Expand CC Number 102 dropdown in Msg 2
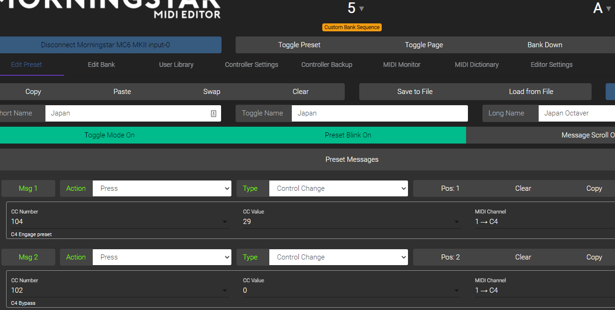Screen dimensions: 615x310 pyautogui.click(x=225, y=291)
